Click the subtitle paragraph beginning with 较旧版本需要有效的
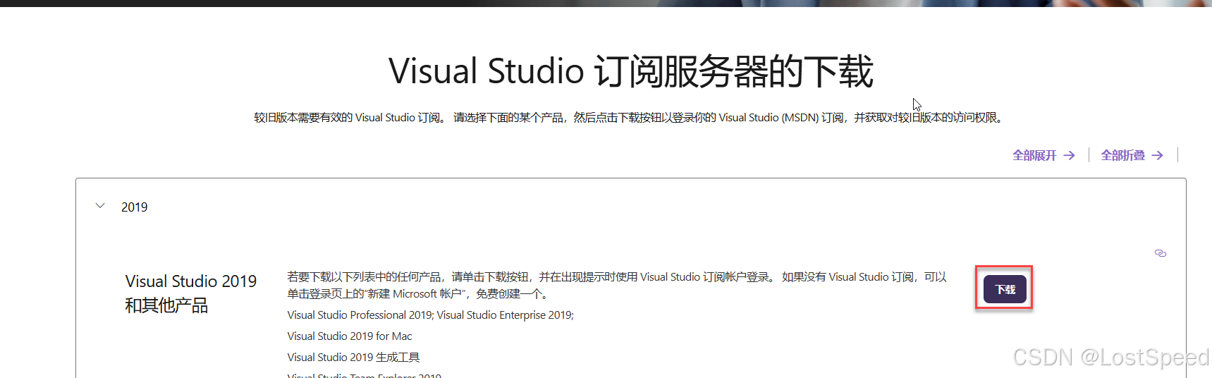This screenshot has width=1212, height=378. 628,118
